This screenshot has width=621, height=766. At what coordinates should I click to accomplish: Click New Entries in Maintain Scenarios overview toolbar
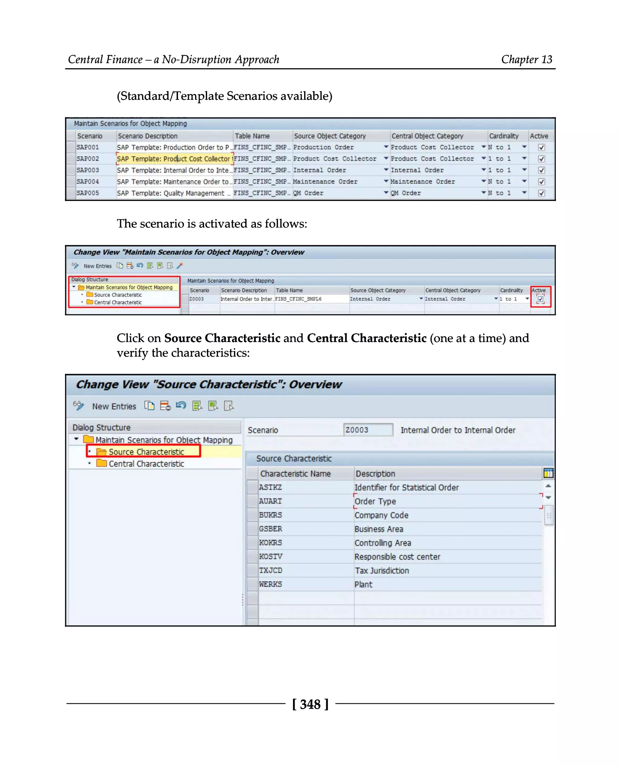98,266
